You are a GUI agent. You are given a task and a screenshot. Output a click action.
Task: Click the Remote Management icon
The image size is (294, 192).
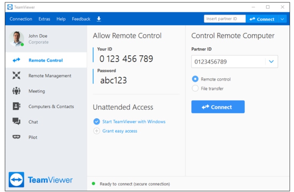click(x=16, y=75)
